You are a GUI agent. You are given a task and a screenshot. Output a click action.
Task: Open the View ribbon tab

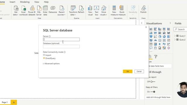tap(37, 2)
